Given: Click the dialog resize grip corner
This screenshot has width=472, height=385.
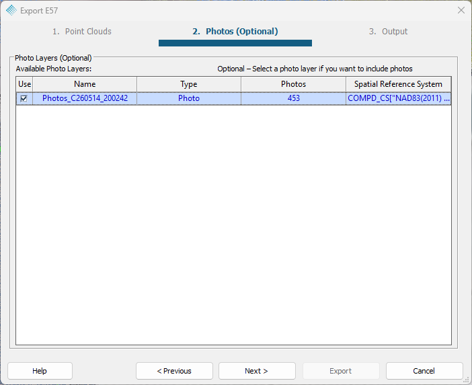Looking at the screenshot, I should pos(466,380).
